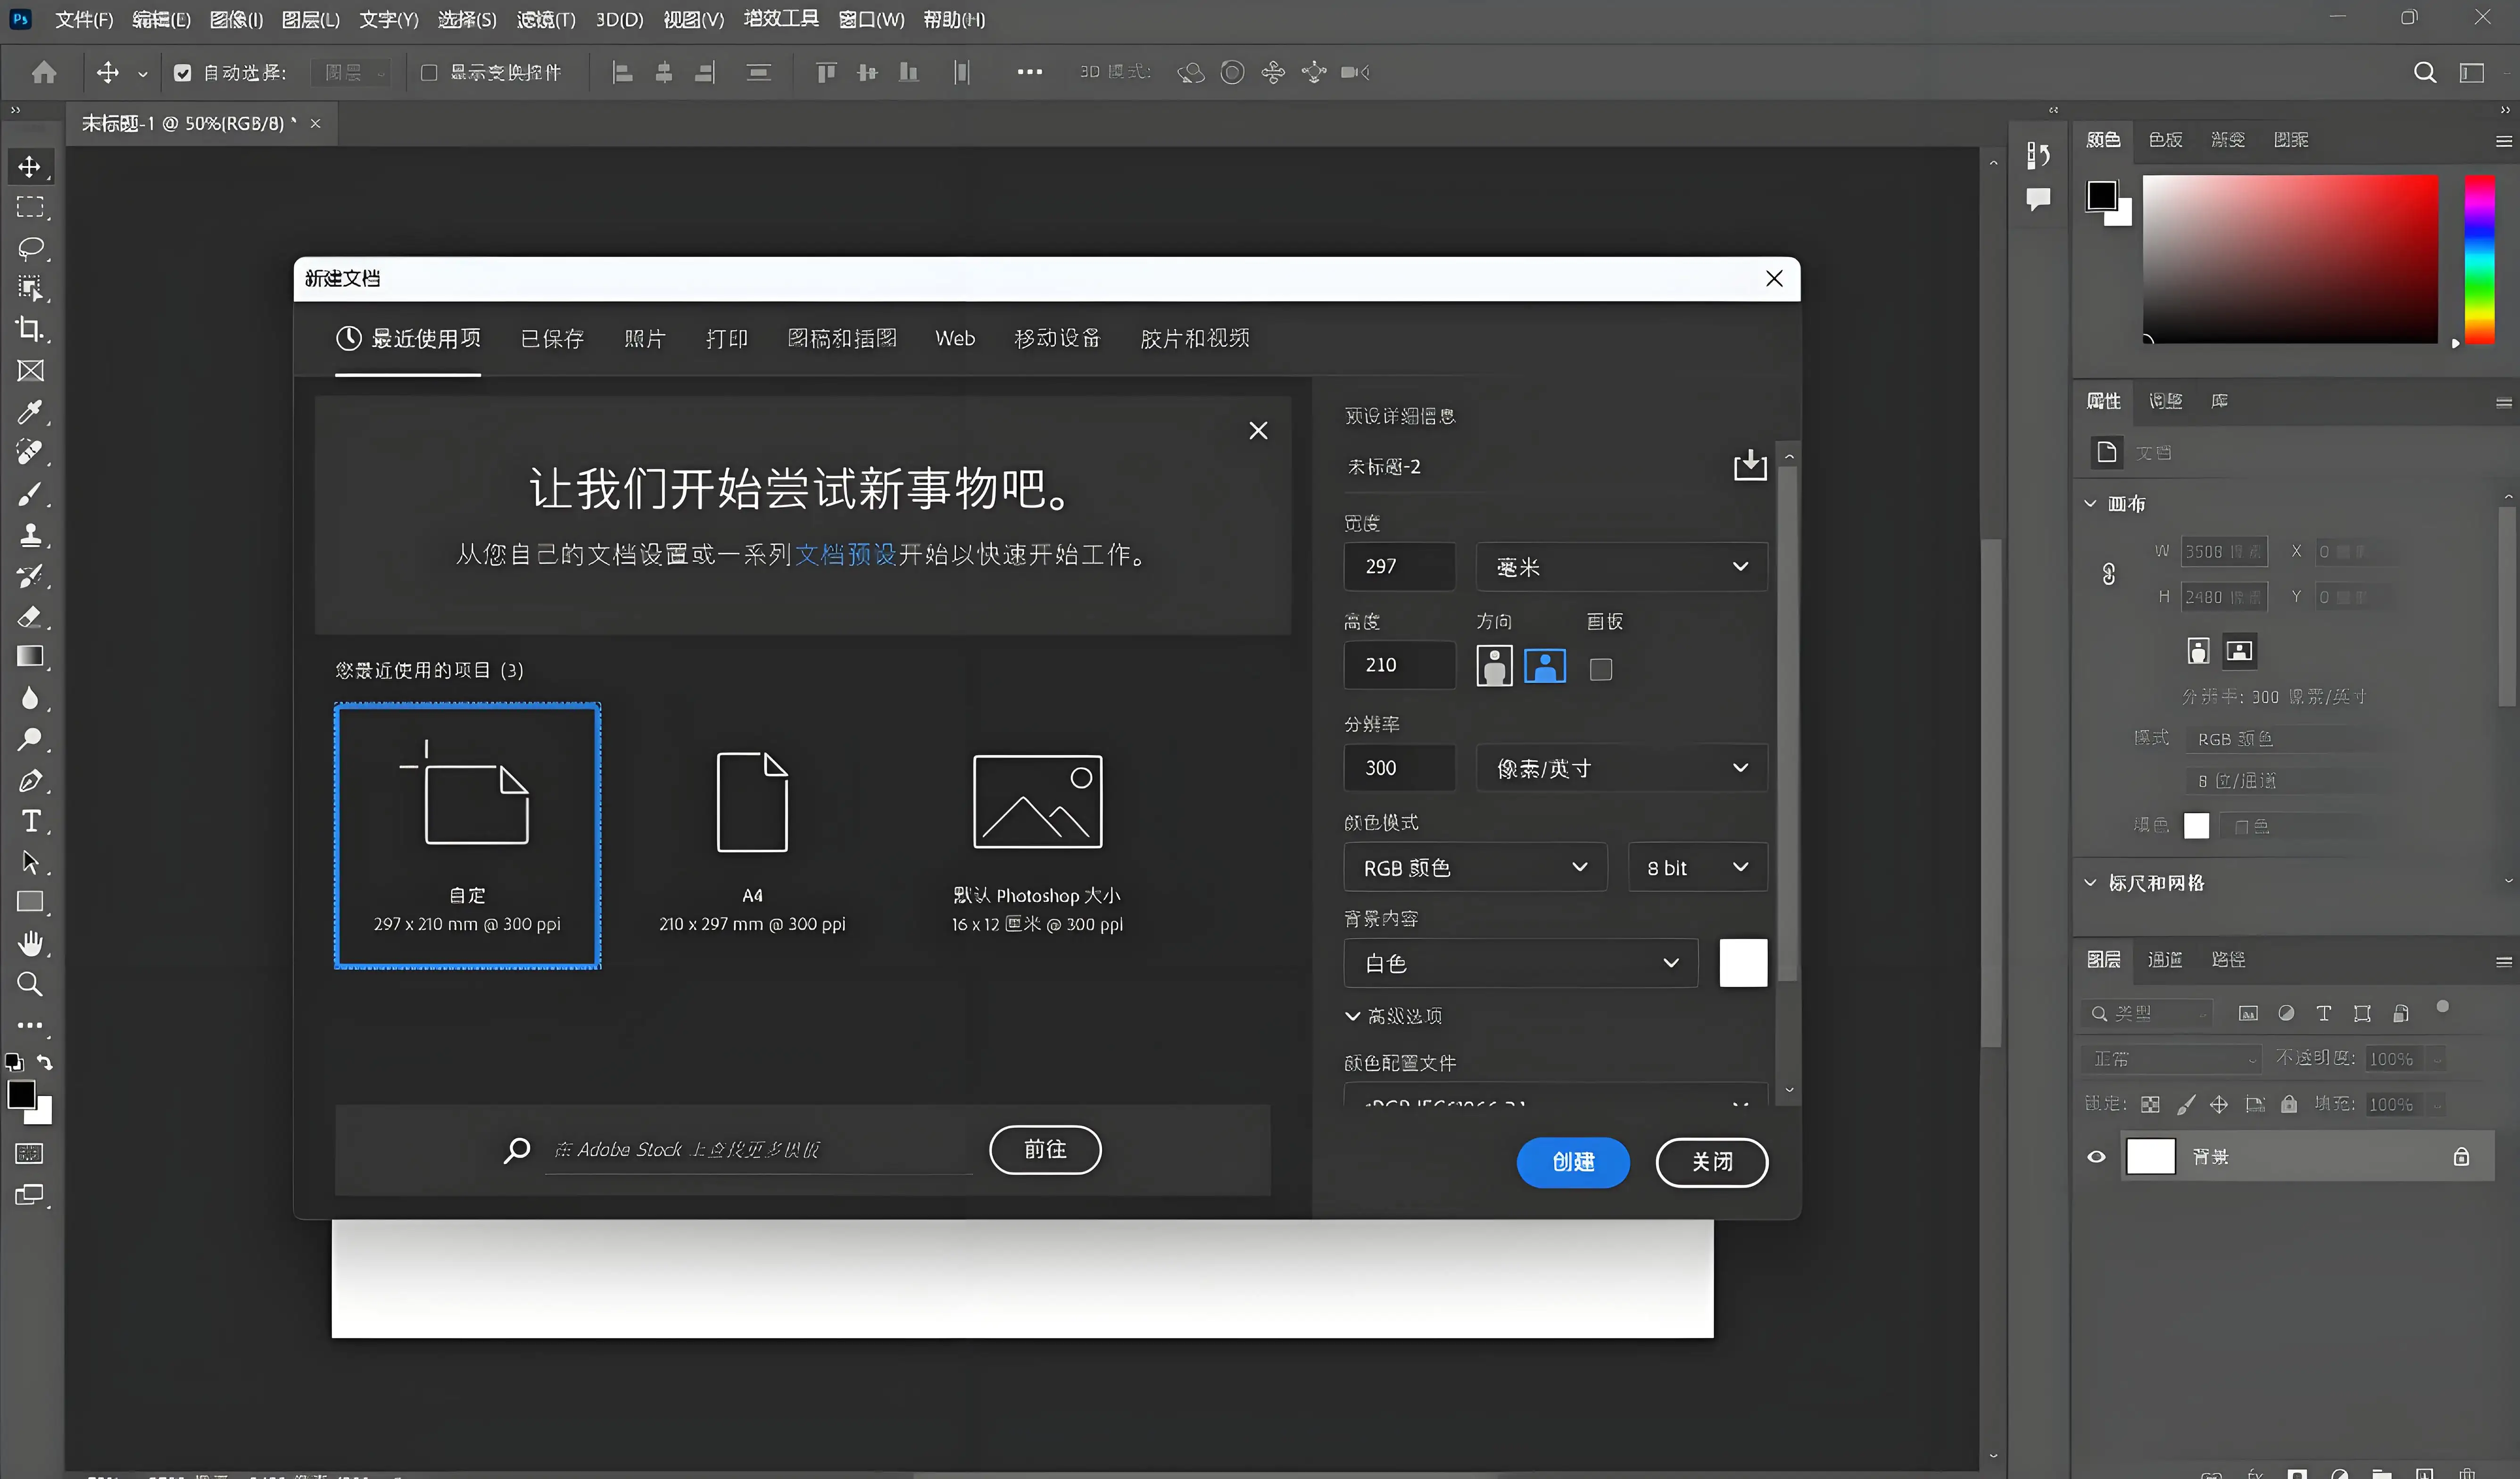Image resolution: width=2520 pixels, height=1479 pixels.
Task: Select the History Brush tool
Action: [30, 576]
